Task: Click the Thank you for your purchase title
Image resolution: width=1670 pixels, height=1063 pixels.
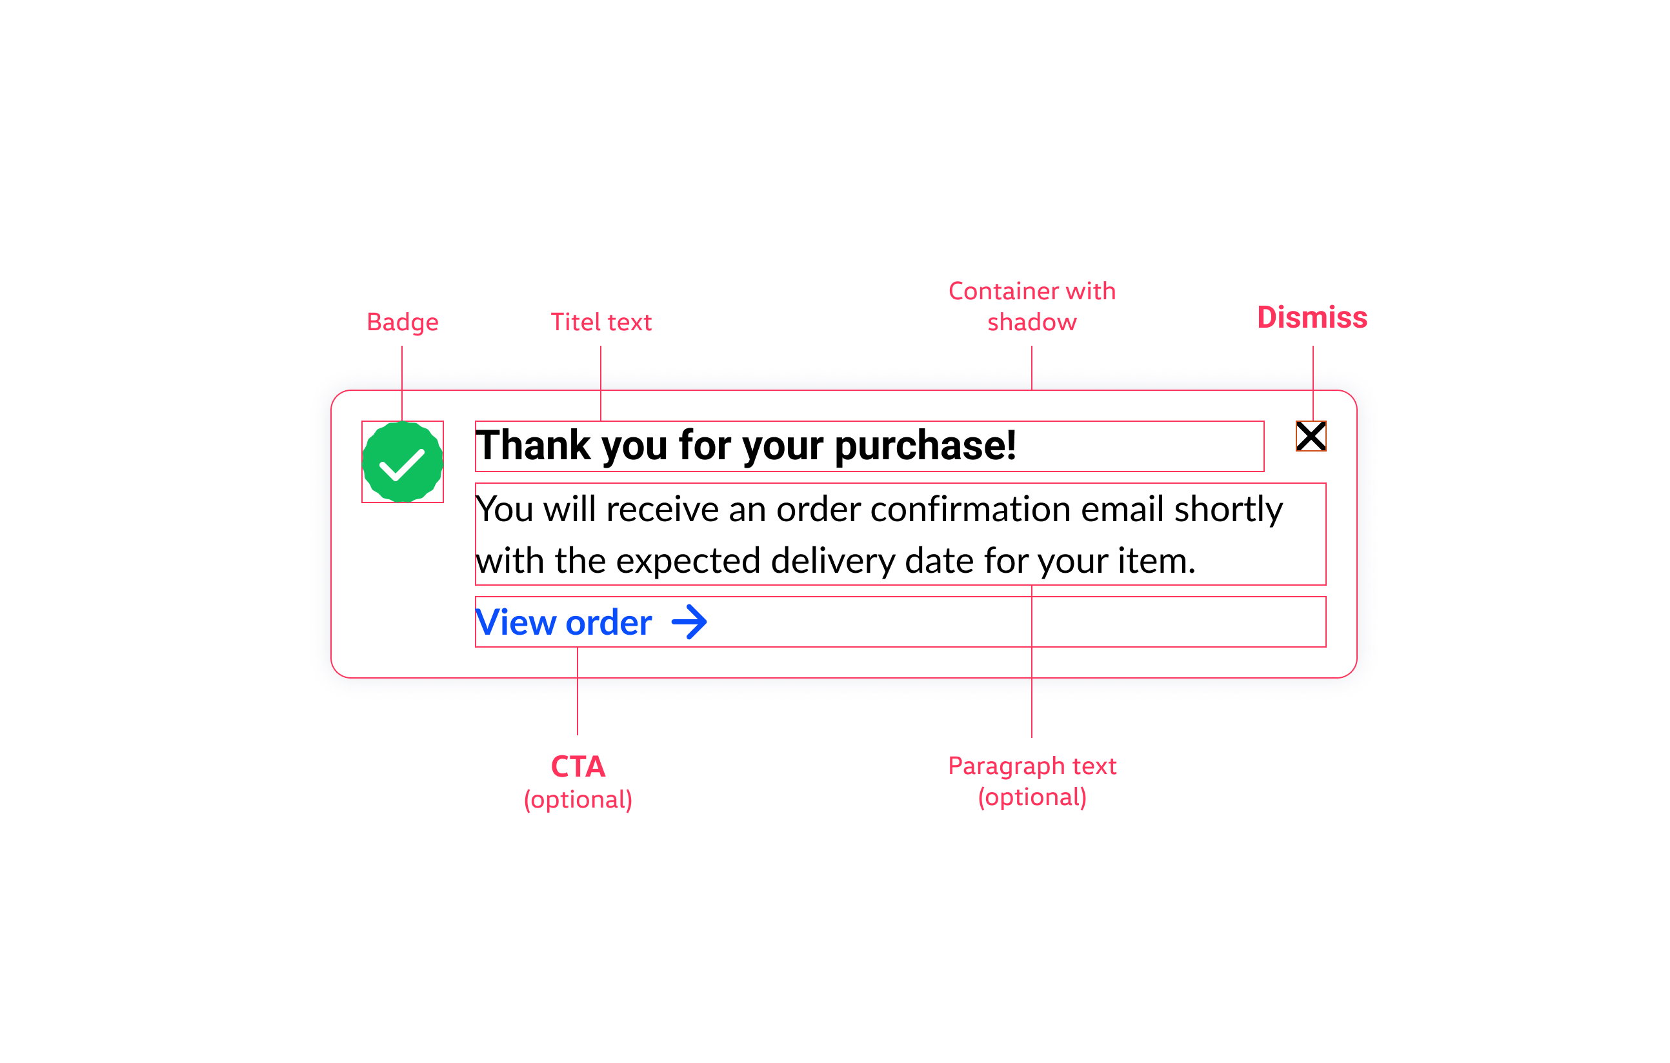Action: [745, 446]
